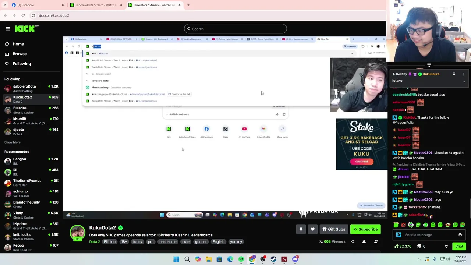The height and width of the screenshot is (265, 471).
Task: Expand the tab search dropdown arrow
Action: pos(5,5)
